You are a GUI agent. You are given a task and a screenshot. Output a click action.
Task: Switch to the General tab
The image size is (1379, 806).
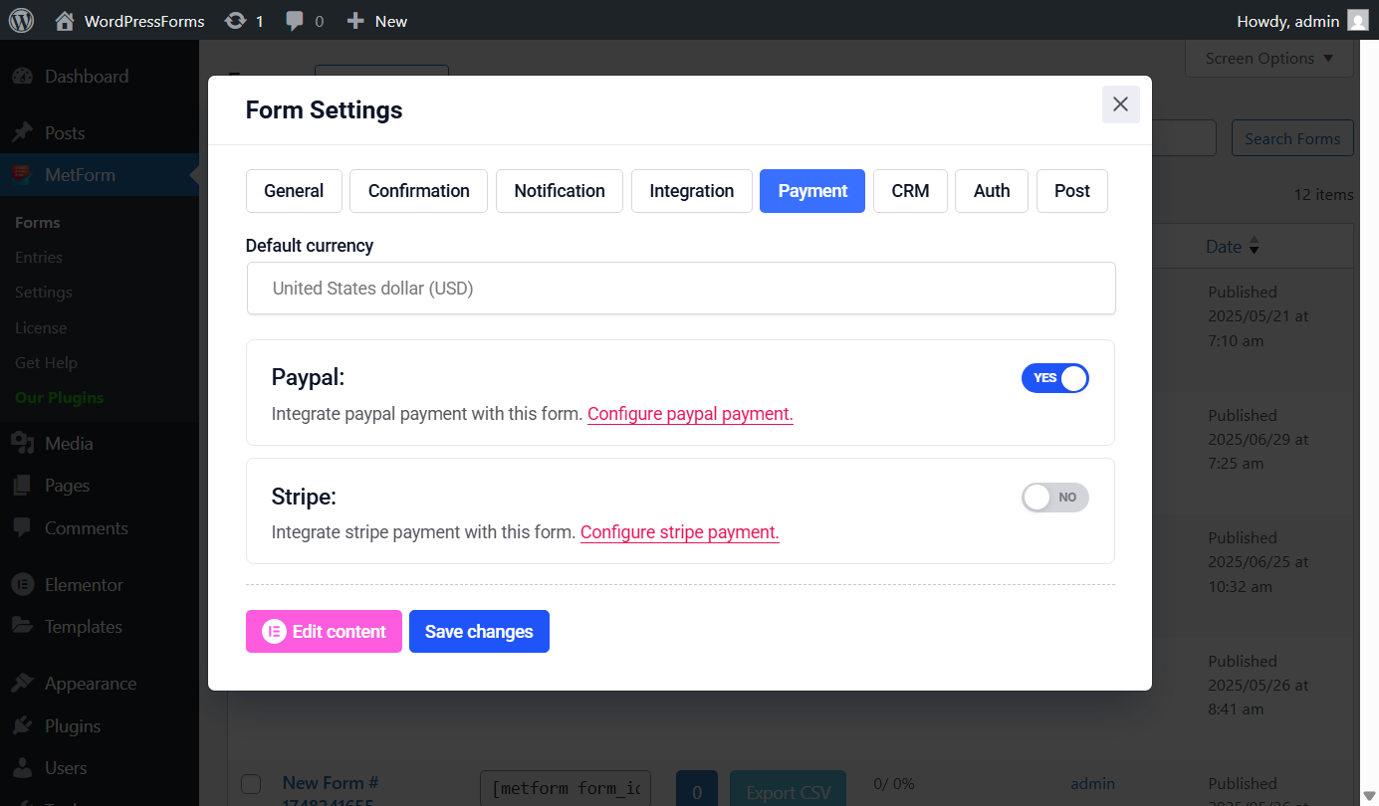[x=294, y=191]
